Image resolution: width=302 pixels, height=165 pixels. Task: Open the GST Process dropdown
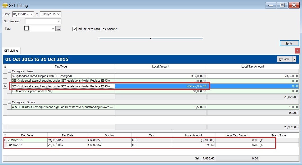click(59, 21)
